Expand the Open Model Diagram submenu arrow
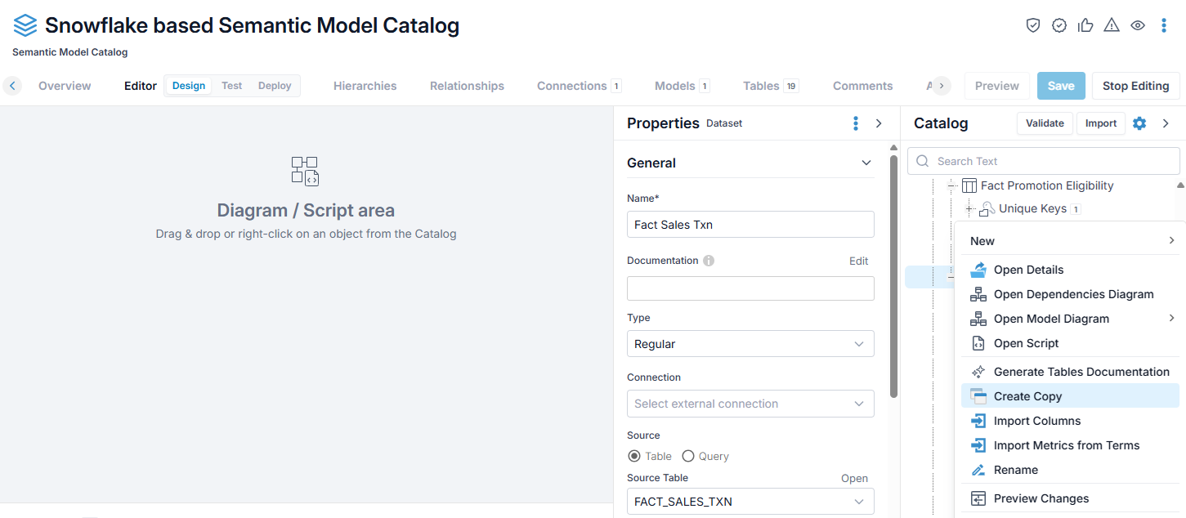1186x518 pixels. pyautogui.click(x=1171, y=318)
